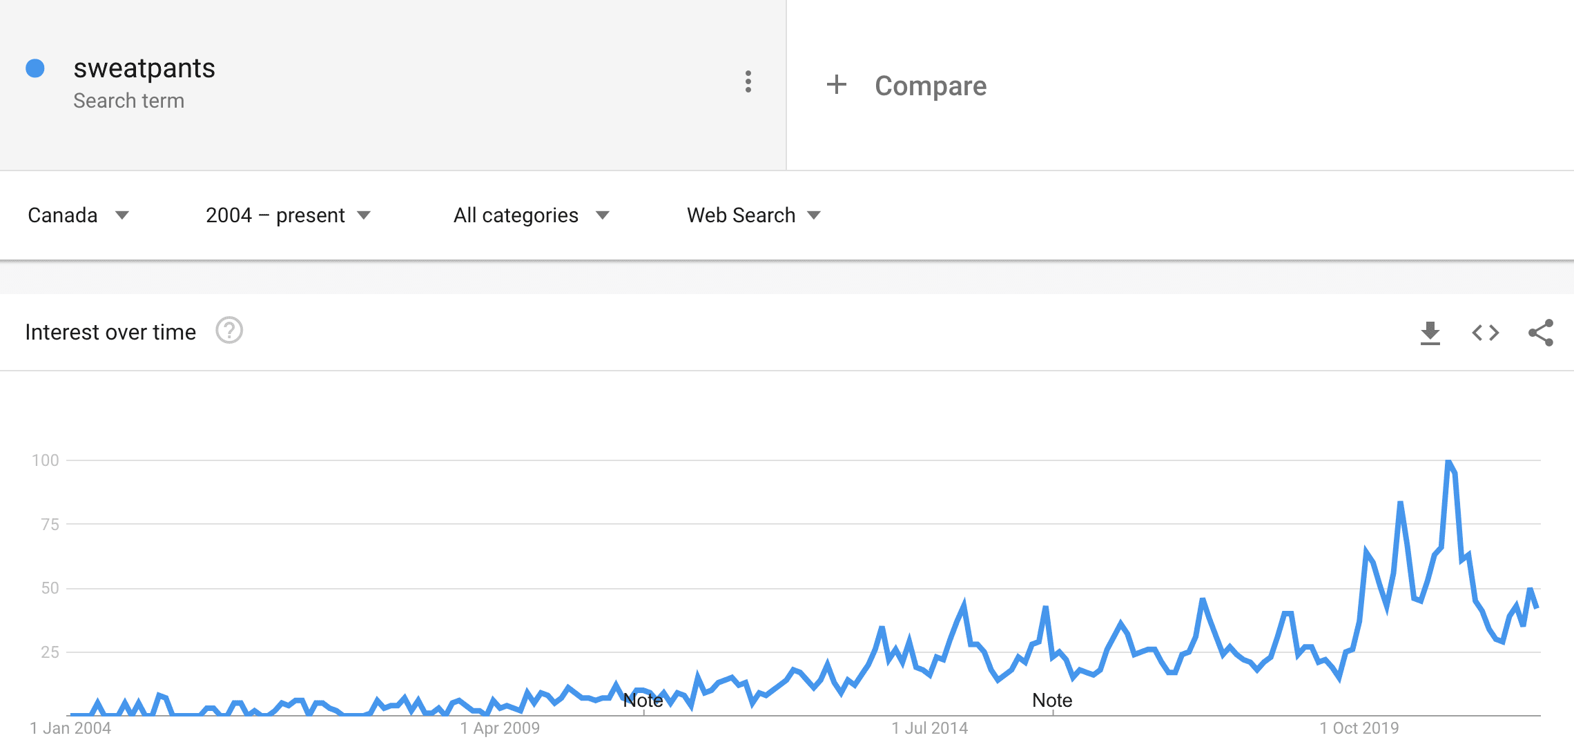Image resolution: width=1574 pixels, height=751 pixels.
Task: Click the embed code icon
Action: tap(1486, 333)
